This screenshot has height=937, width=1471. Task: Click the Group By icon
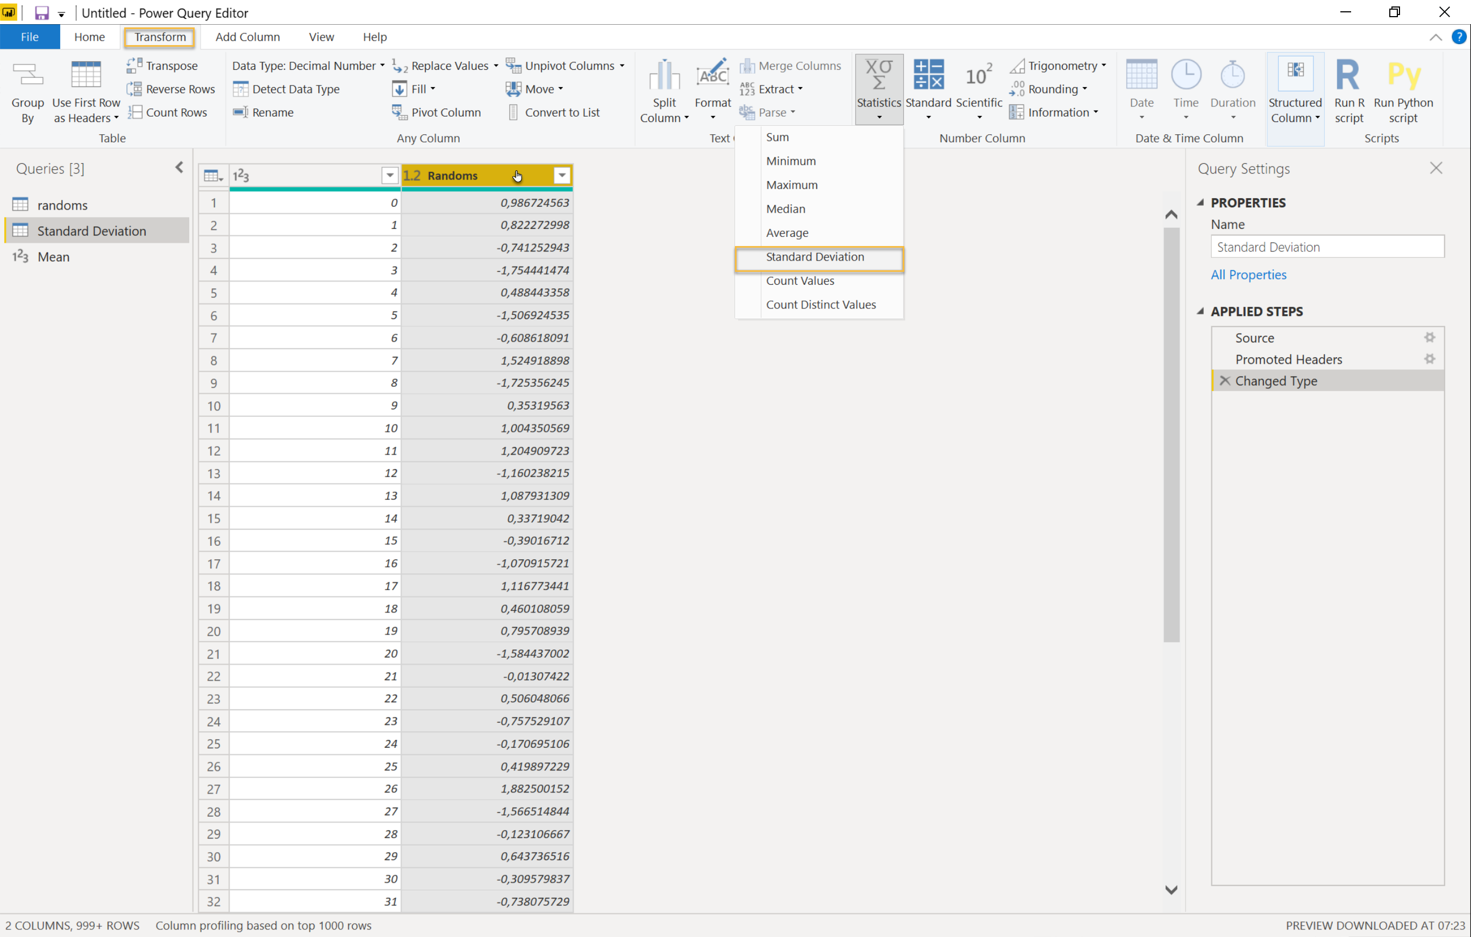[x=27, y=91]
